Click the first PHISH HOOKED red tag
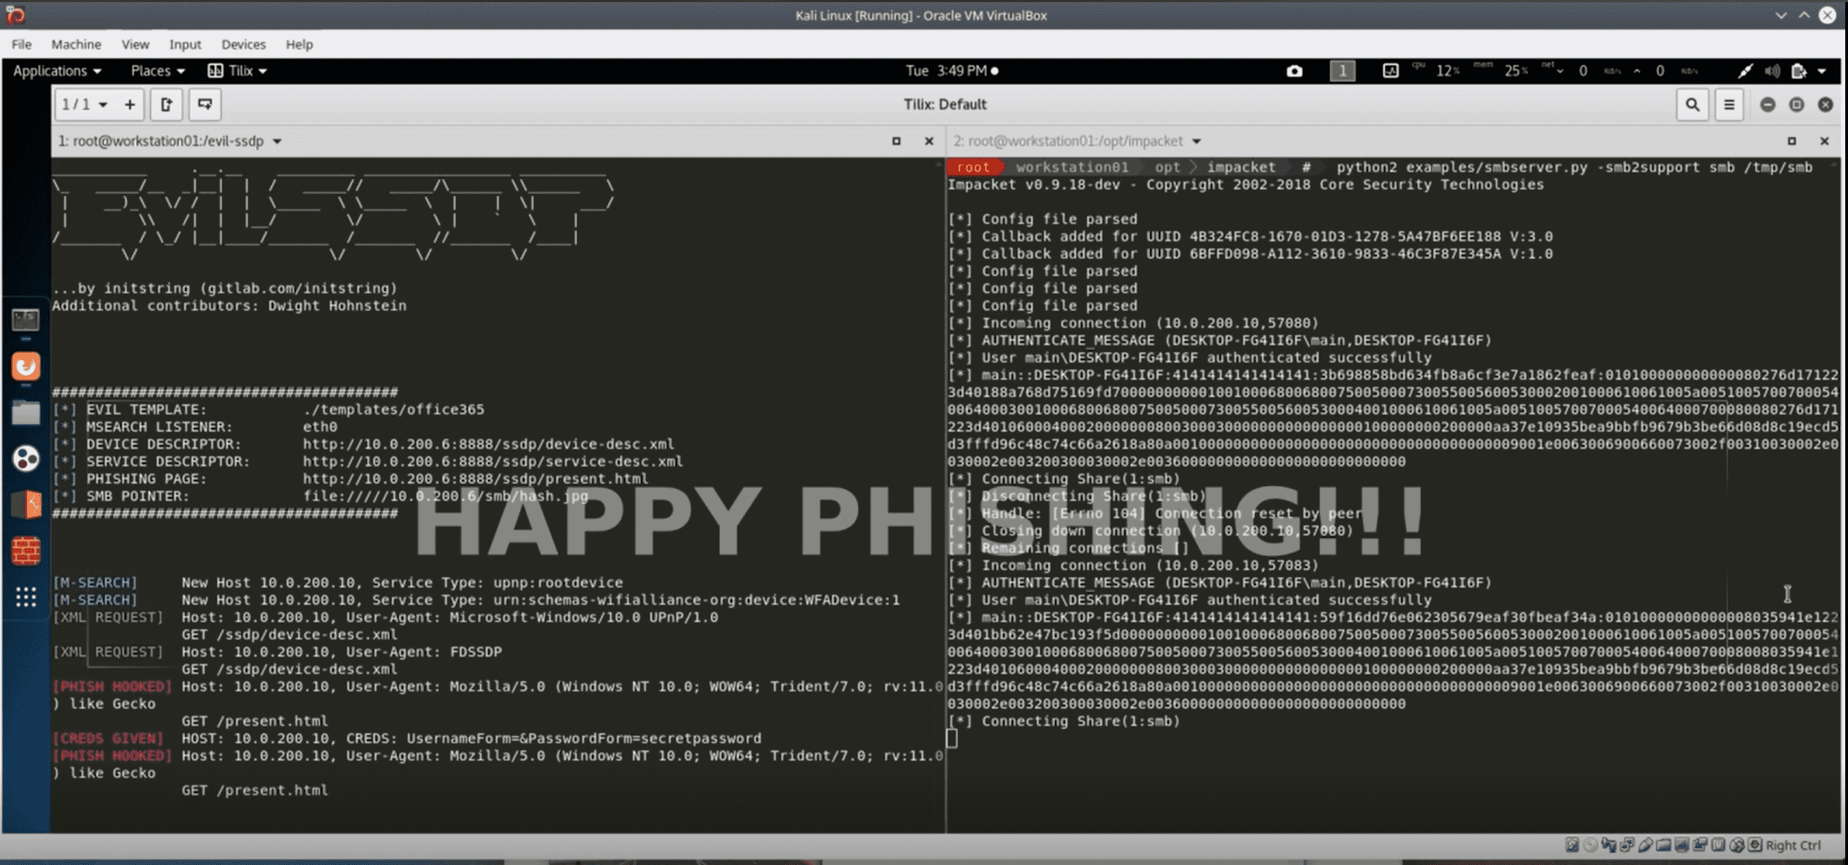This screenshot has height=865, width=1848. [112, 687]
